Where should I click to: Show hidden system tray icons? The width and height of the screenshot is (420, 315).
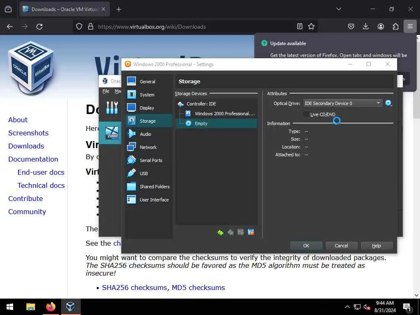pyautogui.click(x=347, y=307)
